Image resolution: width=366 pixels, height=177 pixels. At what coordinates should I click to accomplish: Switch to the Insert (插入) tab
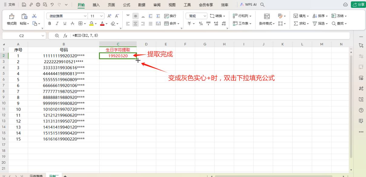point(96,5)
